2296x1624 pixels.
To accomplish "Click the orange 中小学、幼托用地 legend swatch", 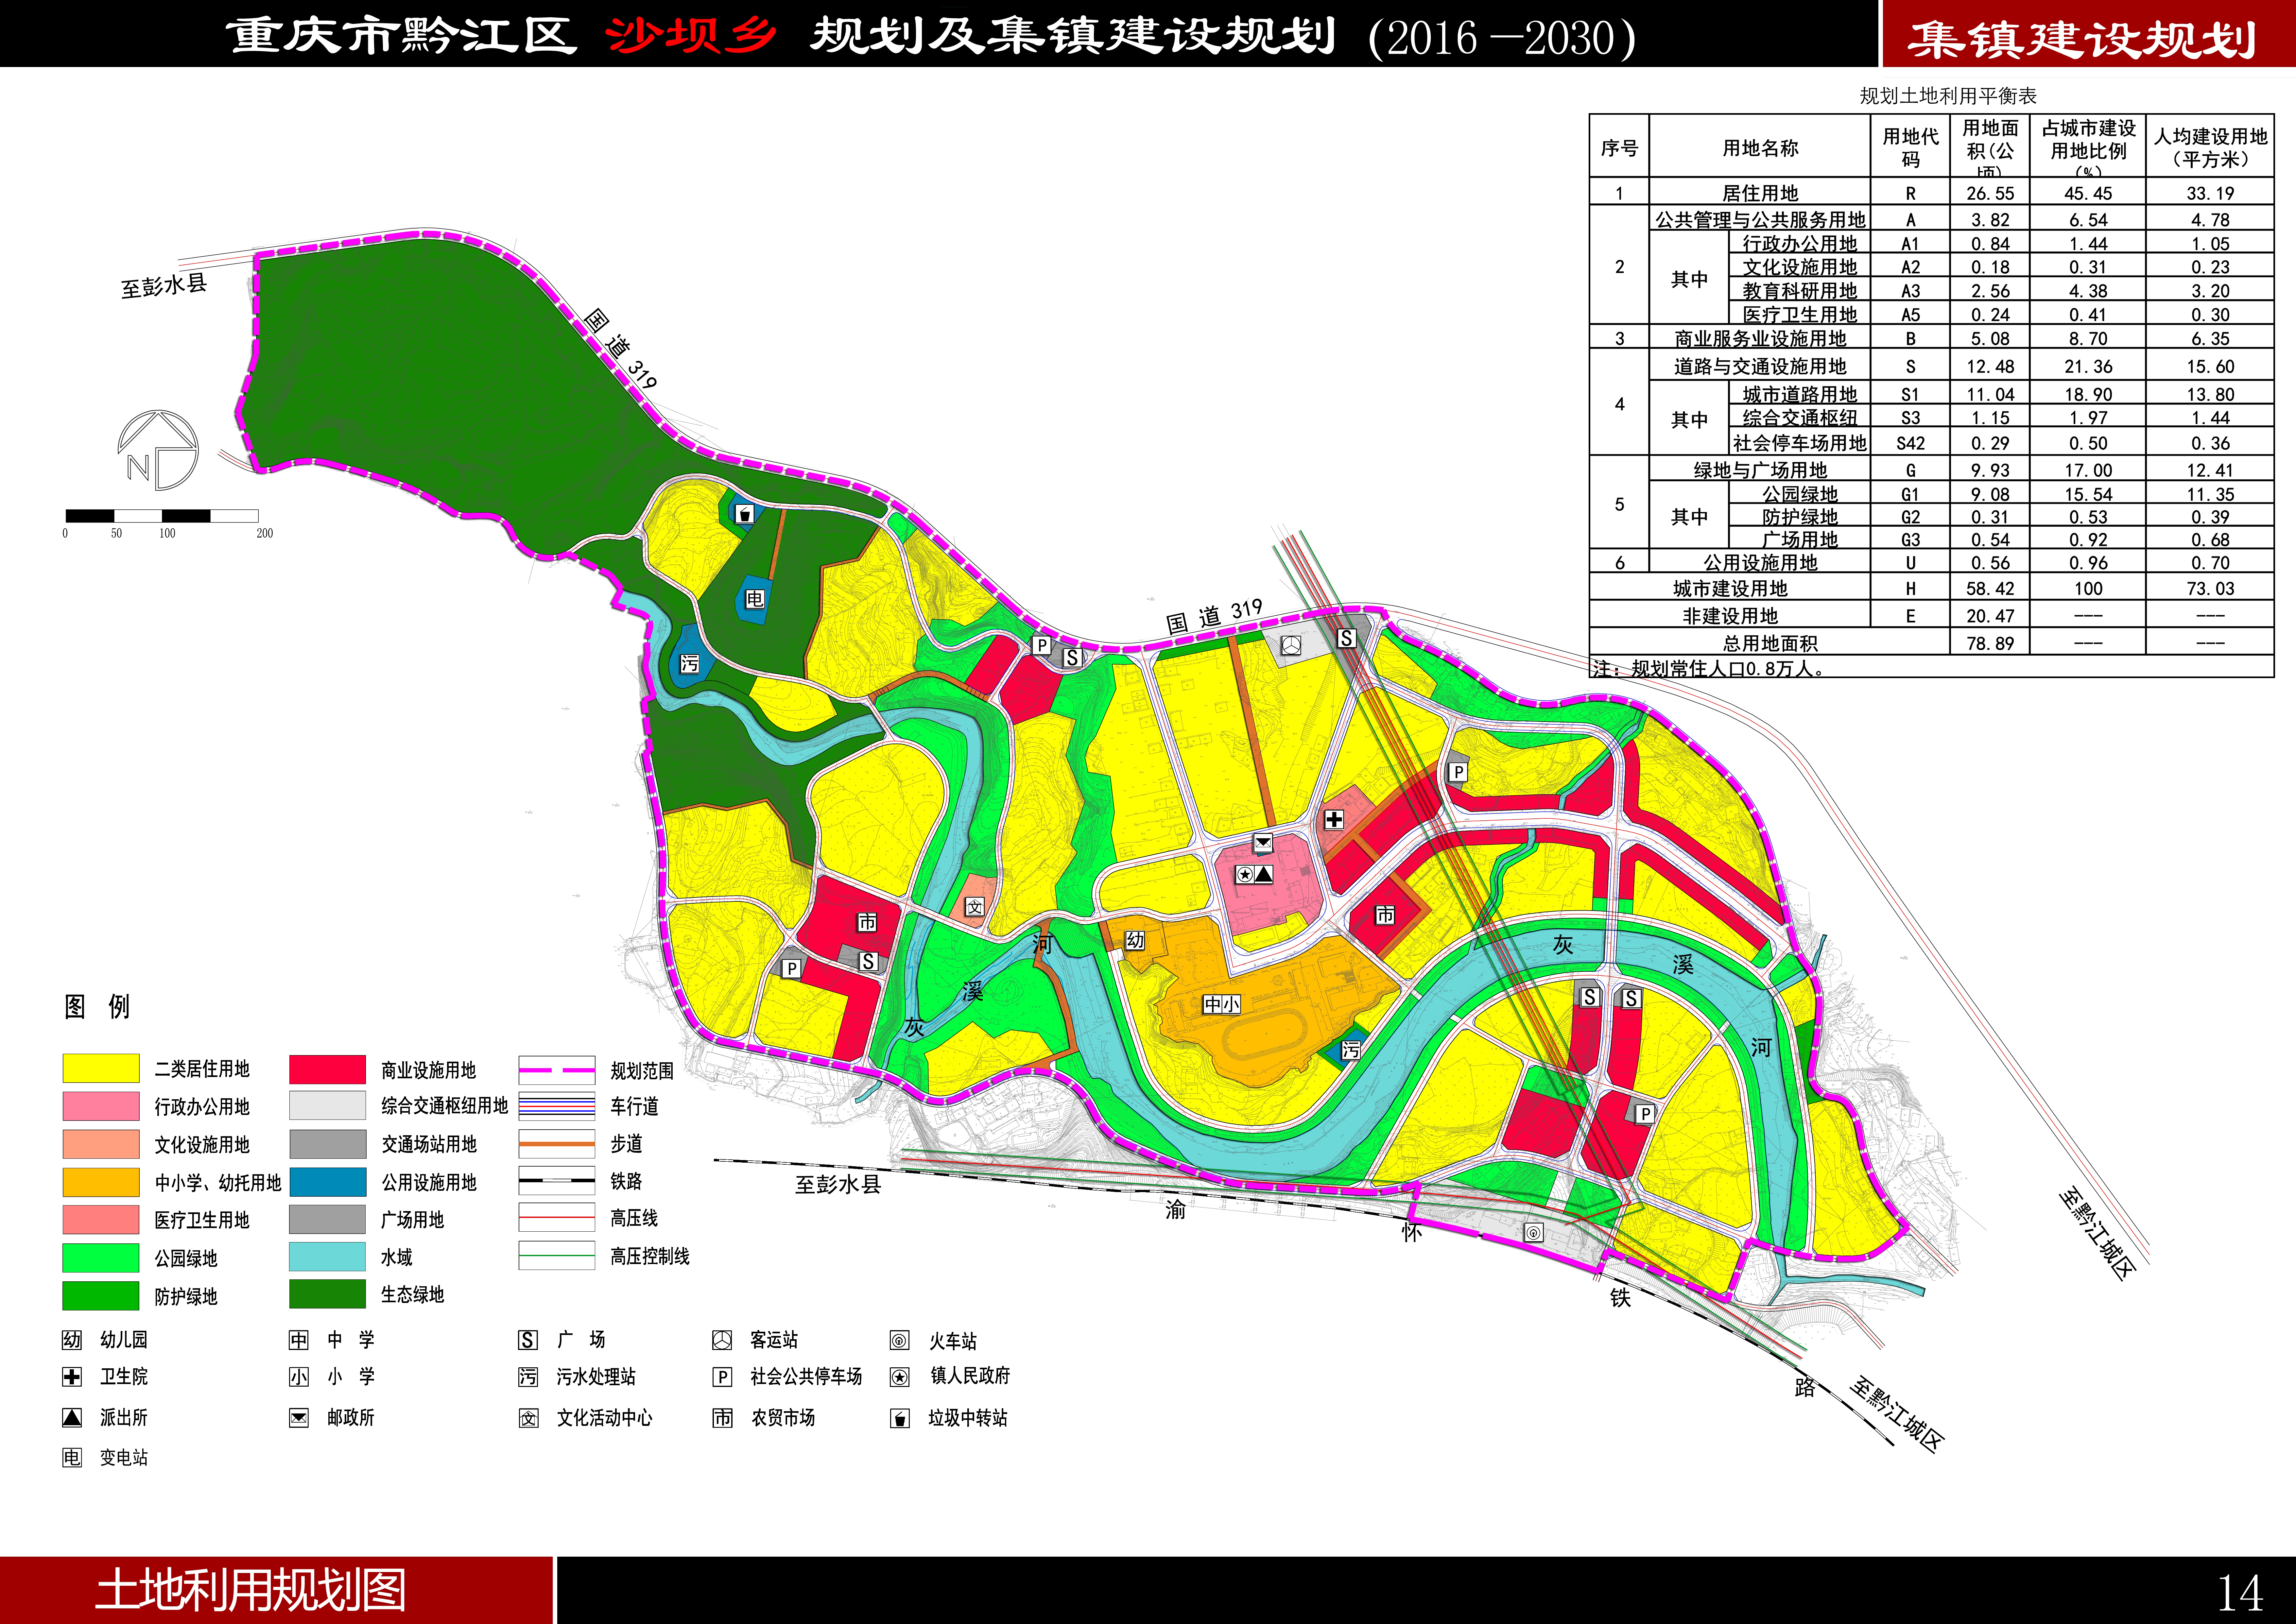I will coord(101,1182).
